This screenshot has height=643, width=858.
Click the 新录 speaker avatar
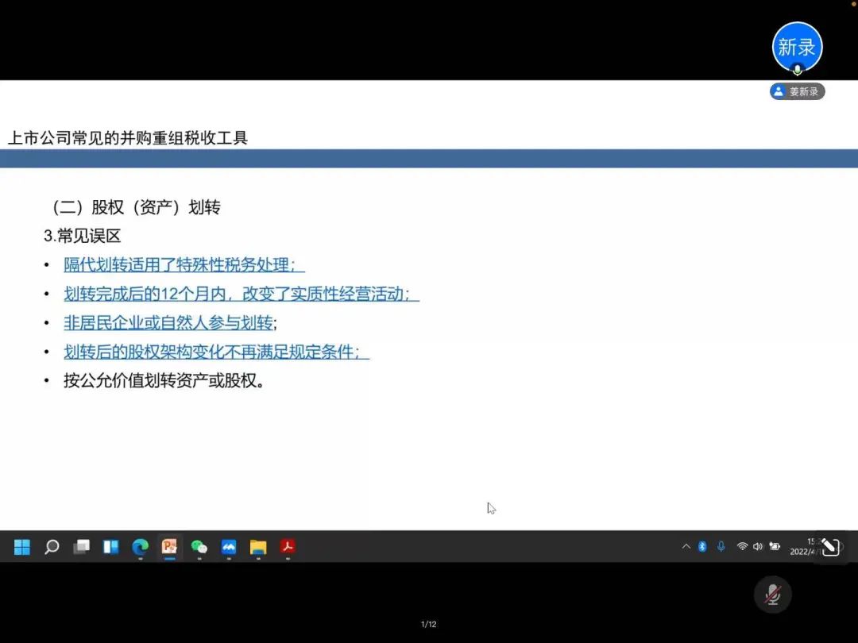[797, 48]
